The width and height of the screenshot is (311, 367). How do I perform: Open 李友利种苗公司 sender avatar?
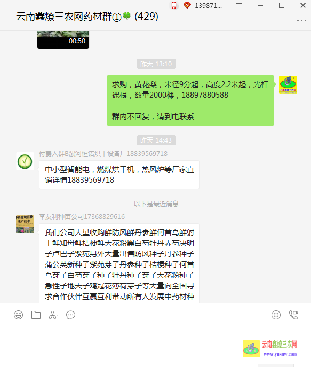click(x=25, y=224)
